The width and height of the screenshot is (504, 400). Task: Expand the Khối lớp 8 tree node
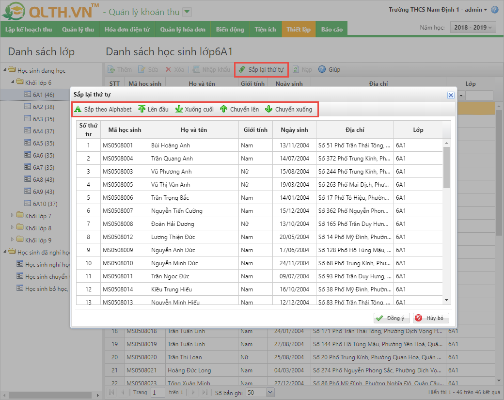point(13,228)
